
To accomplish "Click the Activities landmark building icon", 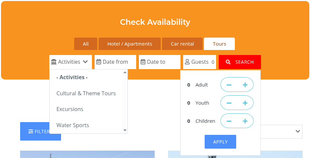I will click(54, 62).
